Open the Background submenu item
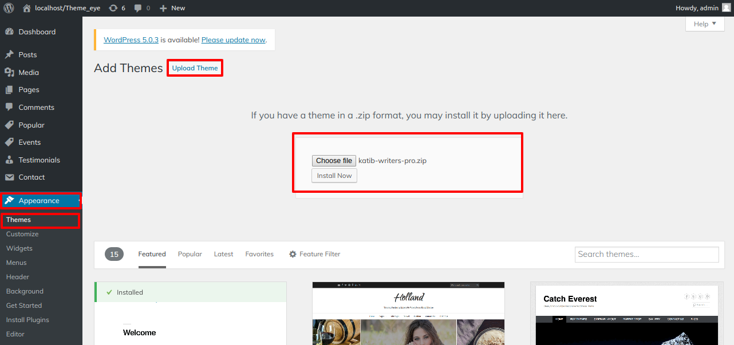Image resolution: width=734 pixels, height=345 pixels. [x=25, y=291]
